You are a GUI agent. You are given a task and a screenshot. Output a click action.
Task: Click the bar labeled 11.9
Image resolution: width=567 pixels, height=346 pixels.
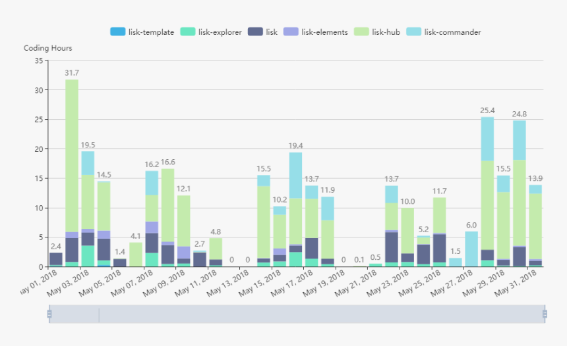pos(328,232)
